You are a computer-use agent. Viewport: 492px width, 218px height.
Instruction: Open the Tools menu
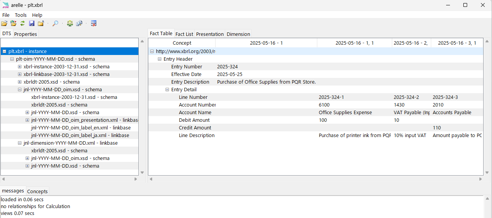pyautogui.click(x=21, y=15)
